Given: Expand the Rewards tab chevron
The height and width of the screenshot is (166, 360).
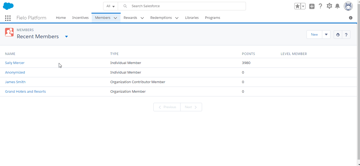Looking at the screenshot, I should [x=142, y=18].
